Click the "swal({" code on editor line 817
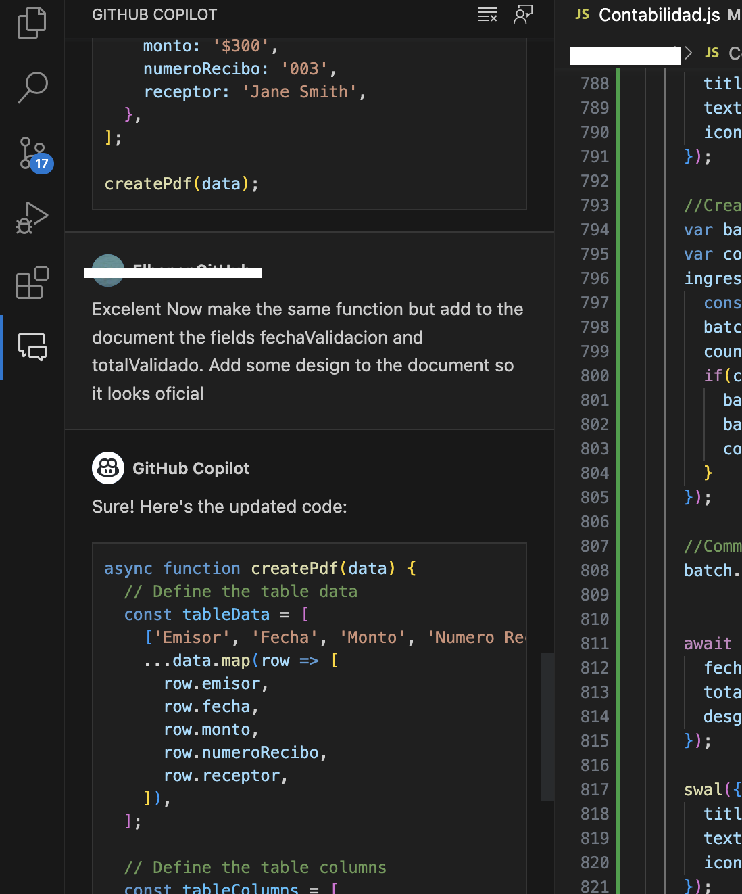Image resolution: width=742 pixels, height=894 pixels. (x=712, y=789)
